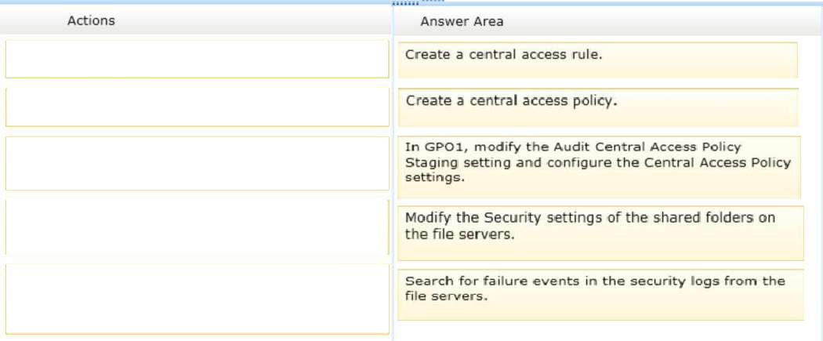Choose "Search for failure events" answer item

(x=600, y=294)
